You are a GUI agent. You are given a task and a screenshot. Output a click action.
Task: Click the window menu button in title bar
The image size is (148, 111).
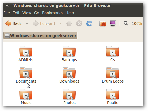(7, 6)
